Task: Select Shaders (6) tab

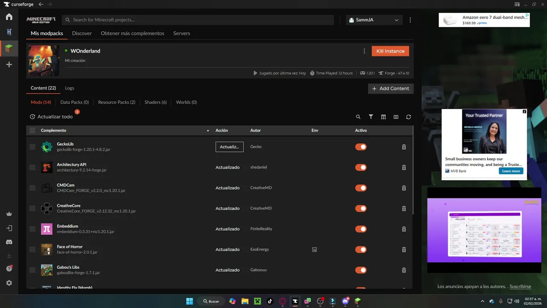Action: coord(156,102)
